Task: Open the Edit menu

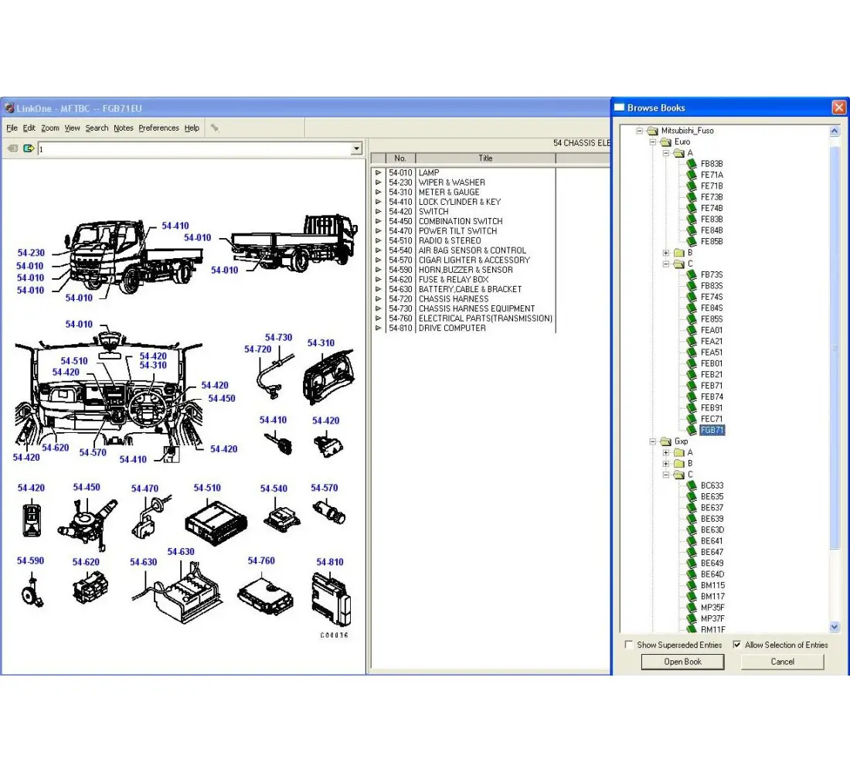Action: point(29,128)
